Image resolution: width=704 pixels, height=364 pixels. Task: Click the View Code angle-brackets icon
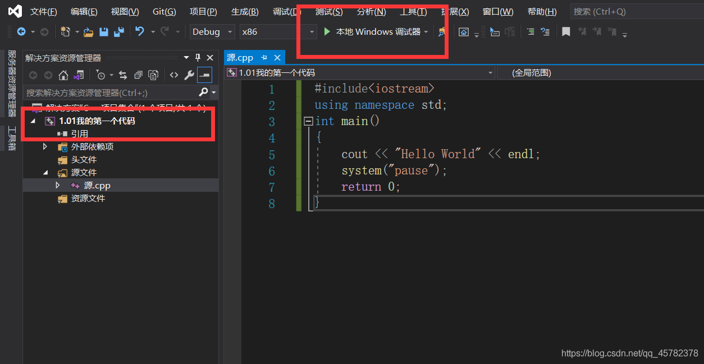pos(174,75)
